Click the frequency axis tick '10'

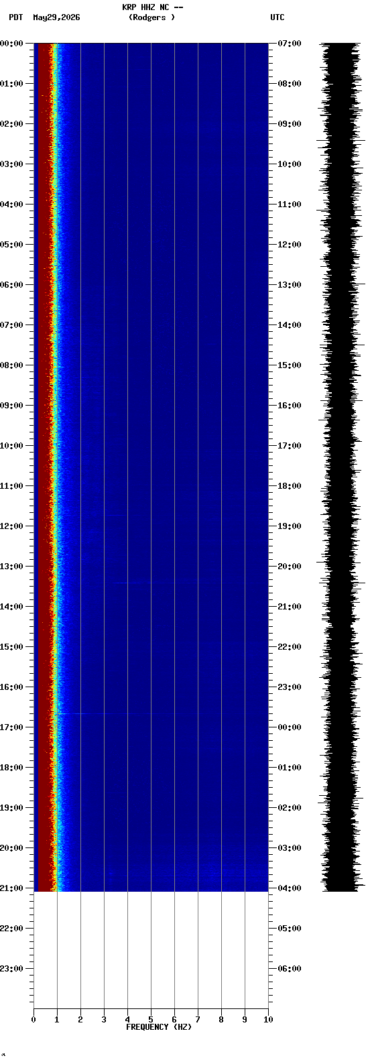268,1020
